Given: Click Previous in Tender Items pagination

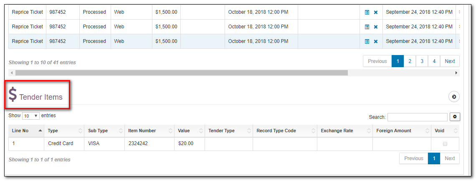Looking at the screenshot, I should click(x=413, y=158).
